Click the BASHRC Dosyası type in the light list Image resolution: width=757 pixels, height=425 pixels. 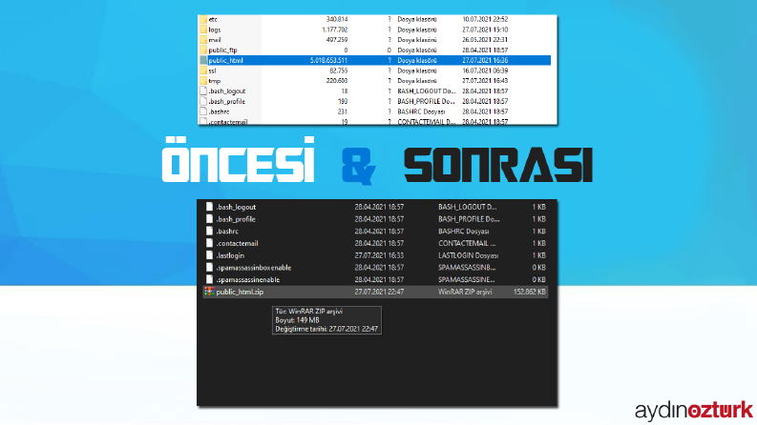pyautogui.click(x=421, y=111)
